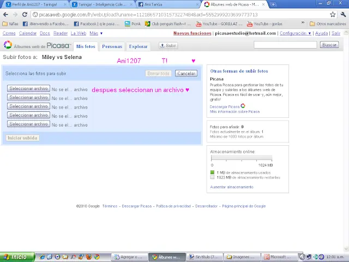Click the Correo link
This screenshot has width=349, height=262.
pyautogui.click(x=9, y=33)
